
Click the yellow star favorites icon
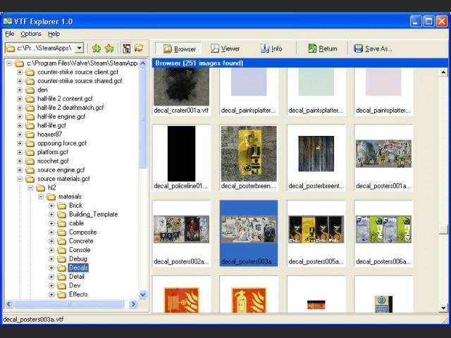point(109,49)
